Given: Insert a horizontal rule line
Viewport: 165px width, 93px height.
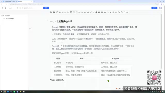Looking at the screenshot, I should (x=82, y=12).
